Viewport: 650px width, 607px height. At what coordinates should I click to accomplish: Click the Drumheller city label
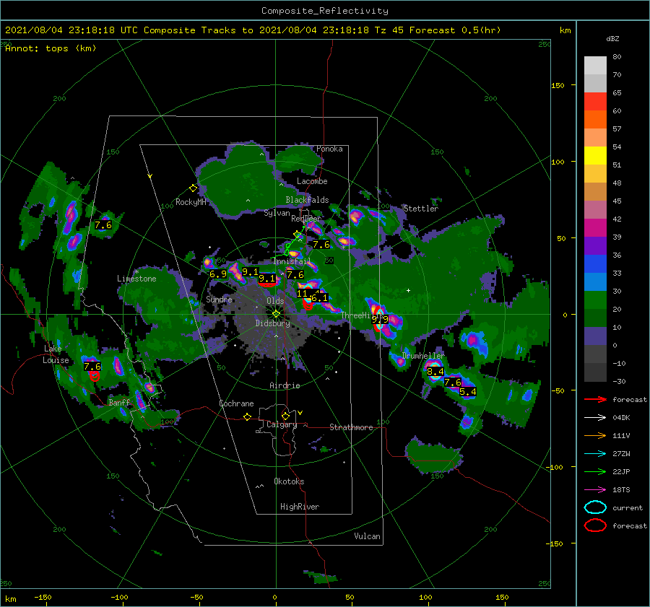coord(422,356)
